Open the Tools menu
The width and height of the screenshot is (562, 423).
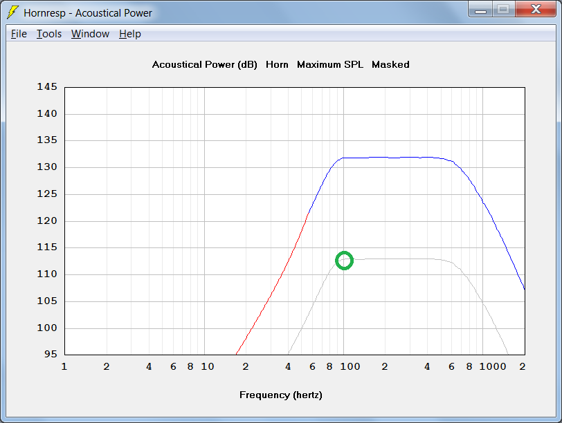pyautogui.click(x=49, y=34)
